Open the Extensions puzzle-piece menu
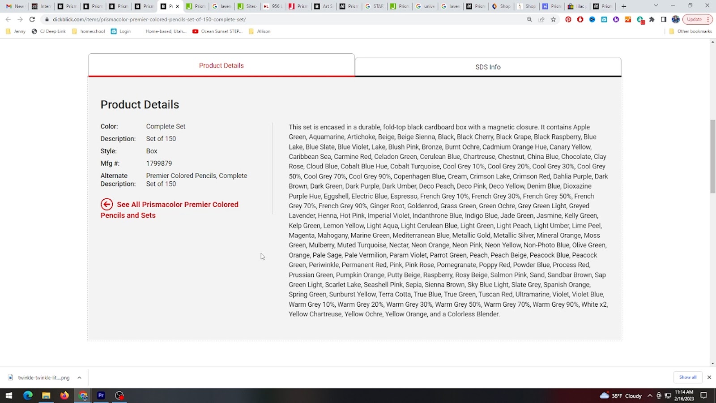Viewport: 716px width, 403px height. point(652,19)
